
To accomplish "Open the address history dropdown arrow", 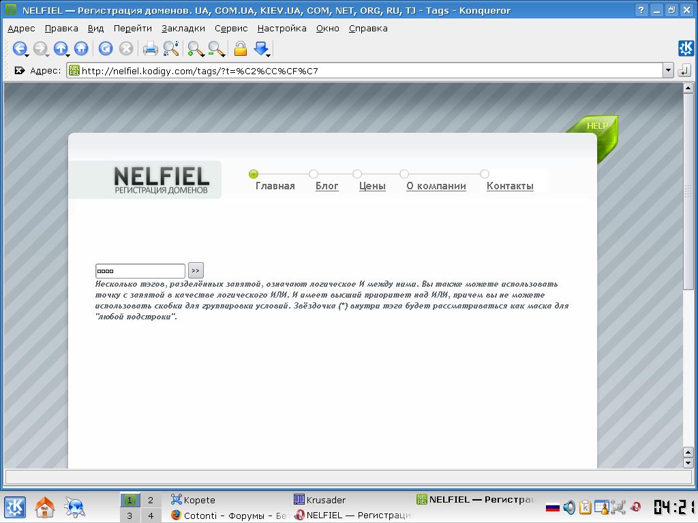I will [x=668, y=70].
